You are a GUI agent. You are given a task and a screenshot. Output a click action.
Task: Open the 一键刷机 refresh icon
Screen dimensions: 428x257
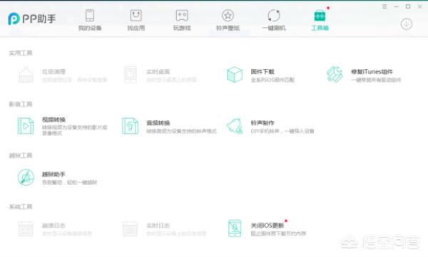click(x=273, y=16)
